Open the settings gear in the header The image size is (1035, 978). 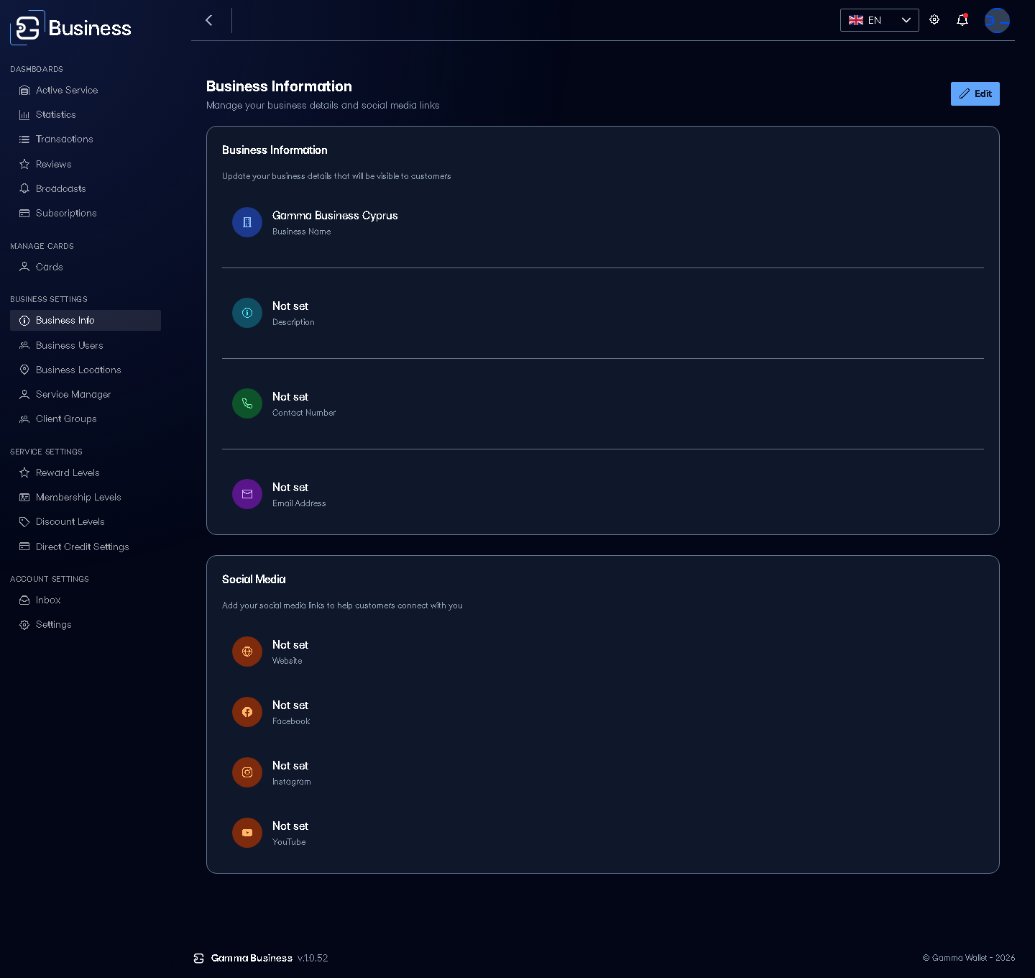pos(934,20)
